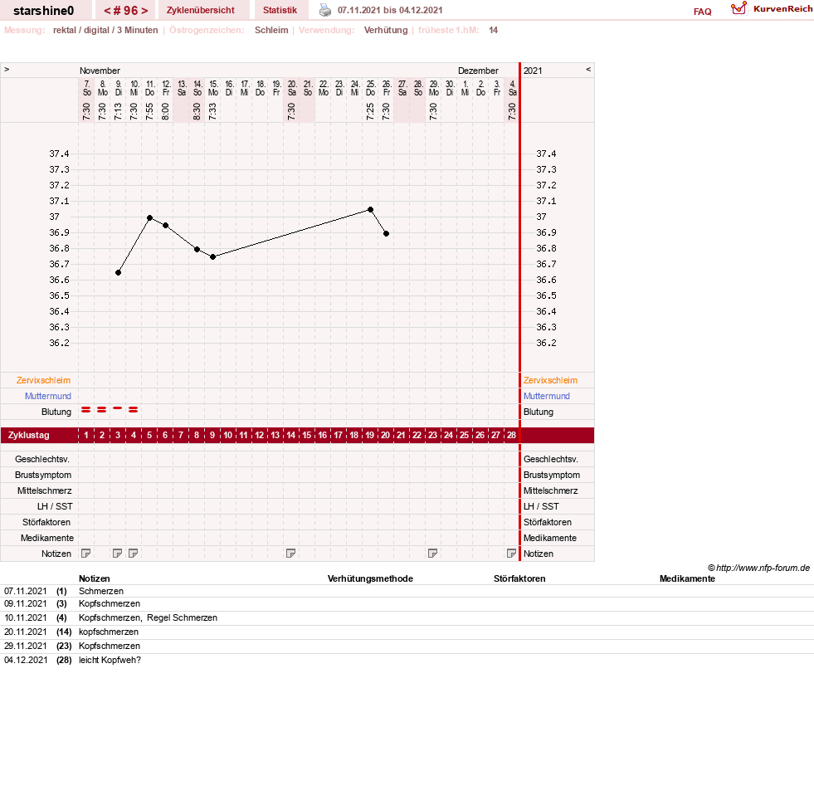Click date '20.11.2021' in notes table
The width and height of the screenshot is (814, 810).
[26, 632]
